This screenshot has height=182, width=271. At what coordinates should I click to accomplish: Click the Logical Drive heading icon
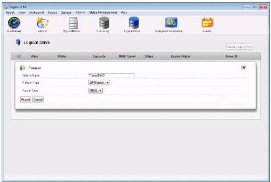click(x=18, y=42)
